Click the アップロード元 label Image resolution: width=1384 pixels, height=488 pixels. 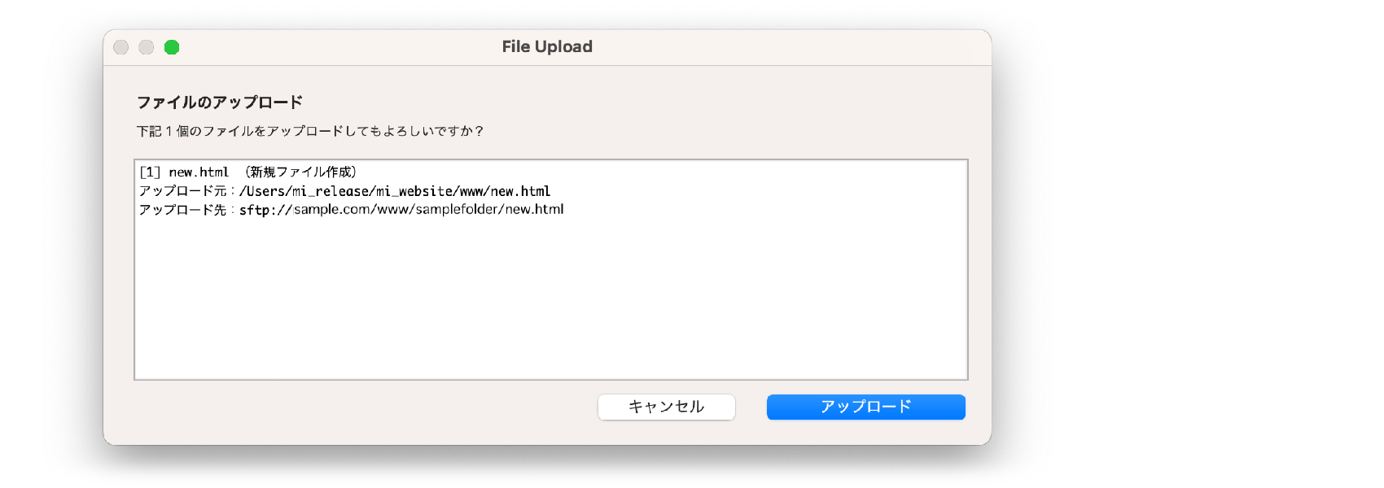182,191
